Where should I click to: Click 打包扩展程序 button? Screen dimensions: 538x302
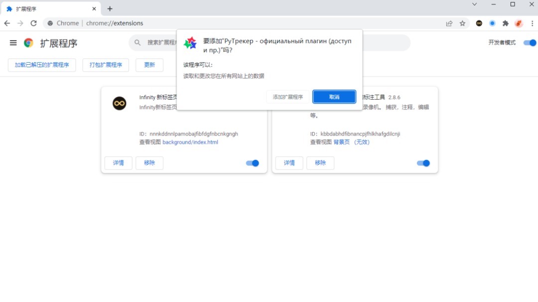pos(106,65)
